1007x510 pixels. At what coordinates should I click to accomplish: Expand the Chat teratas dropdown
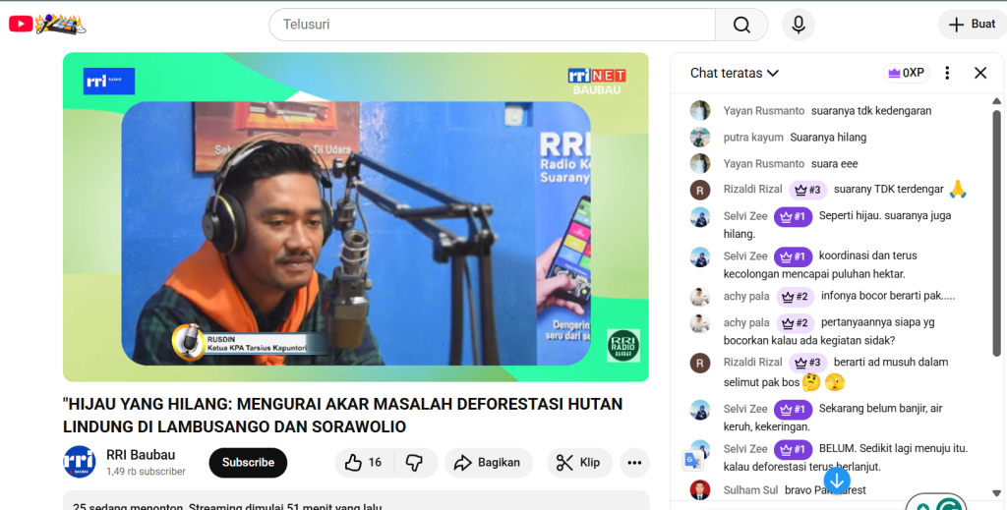pyautogui.click(x=734, y=73)
